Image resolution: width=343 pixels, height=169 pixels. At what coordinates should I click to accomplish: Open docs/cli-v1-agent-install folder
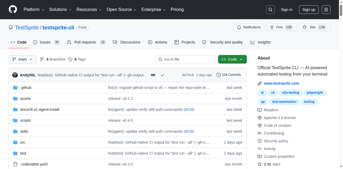(x=40, y=109)
